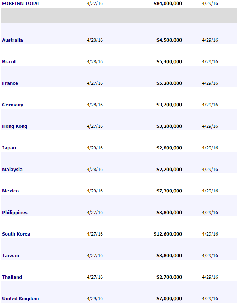Open the FOREIGN TOTAL link
This screenshot has width=237, height=303.
coord(21,3)
